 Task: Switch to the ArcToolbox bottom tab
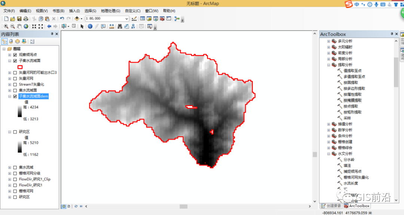click(x=357, y=206)
